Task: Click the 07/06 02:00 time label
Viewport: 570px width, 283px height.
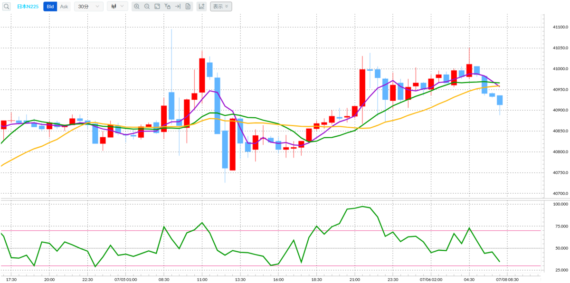Action: [x=431, y=280]
